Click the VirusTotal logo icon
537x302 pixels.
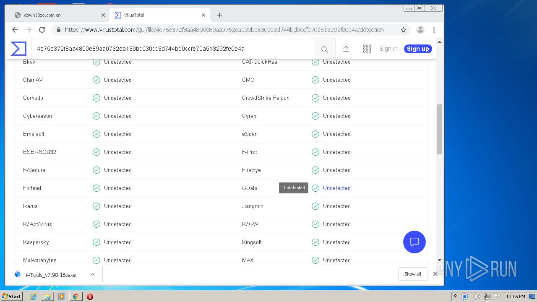click(18, 49)
